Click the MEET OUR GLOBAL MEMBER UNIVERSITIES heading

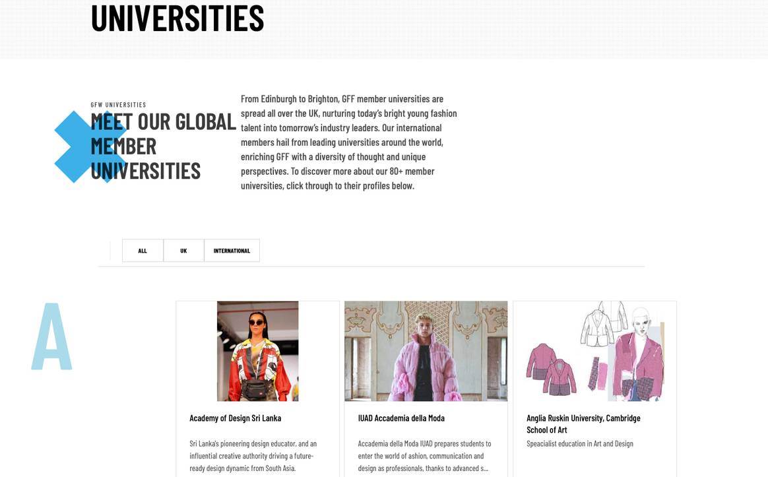point(163,146)
